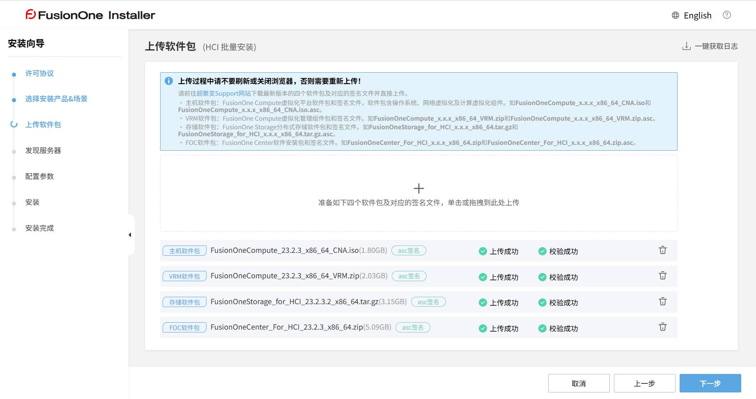Click the plus icon to upload files
The height and width of the screenshot is (399, 756).
coord(418,188)
